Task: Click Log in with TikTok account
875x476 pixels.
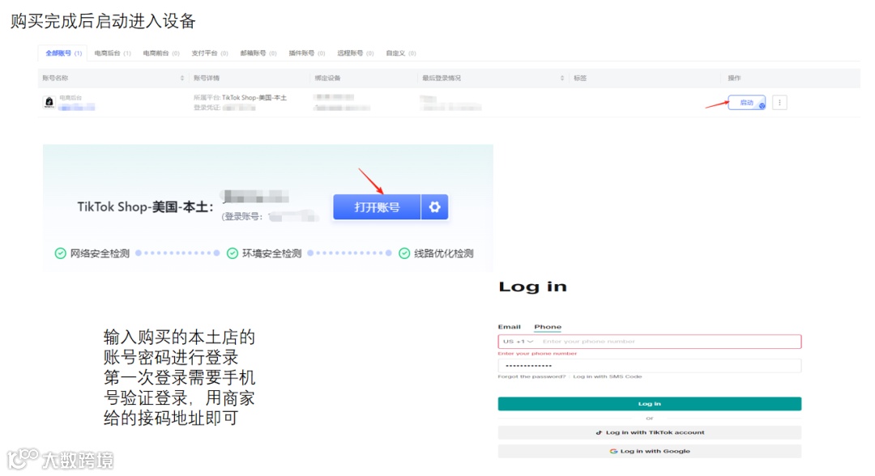Action: pos(650,432)
